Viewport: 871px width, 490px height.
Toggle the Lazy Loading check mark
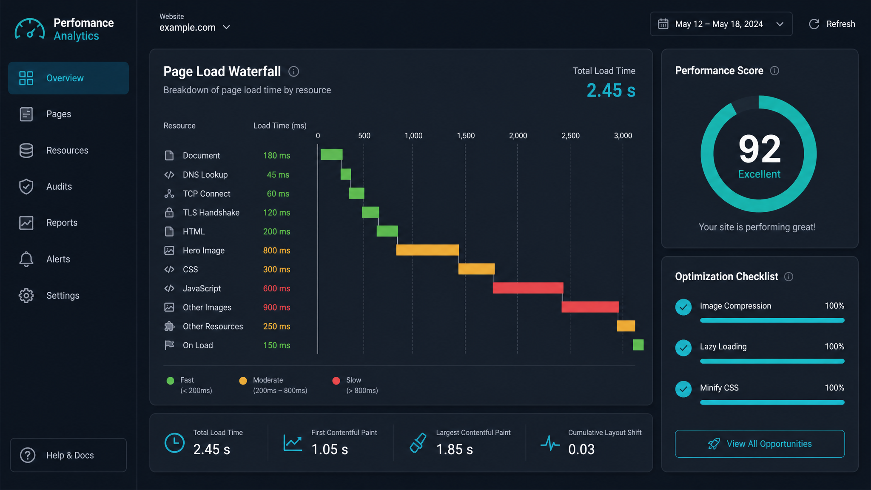[x=683, y=348]
